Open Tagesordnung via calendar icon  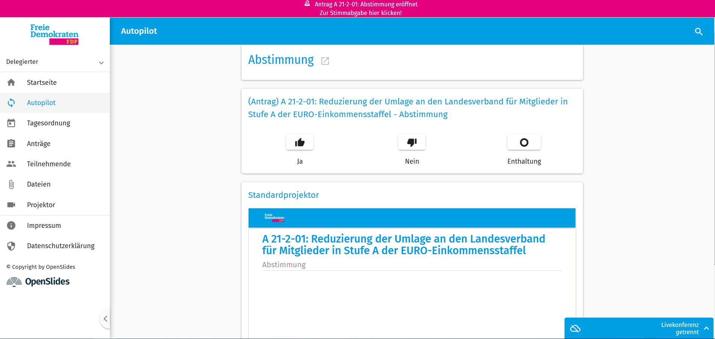[x=11, y=123]
